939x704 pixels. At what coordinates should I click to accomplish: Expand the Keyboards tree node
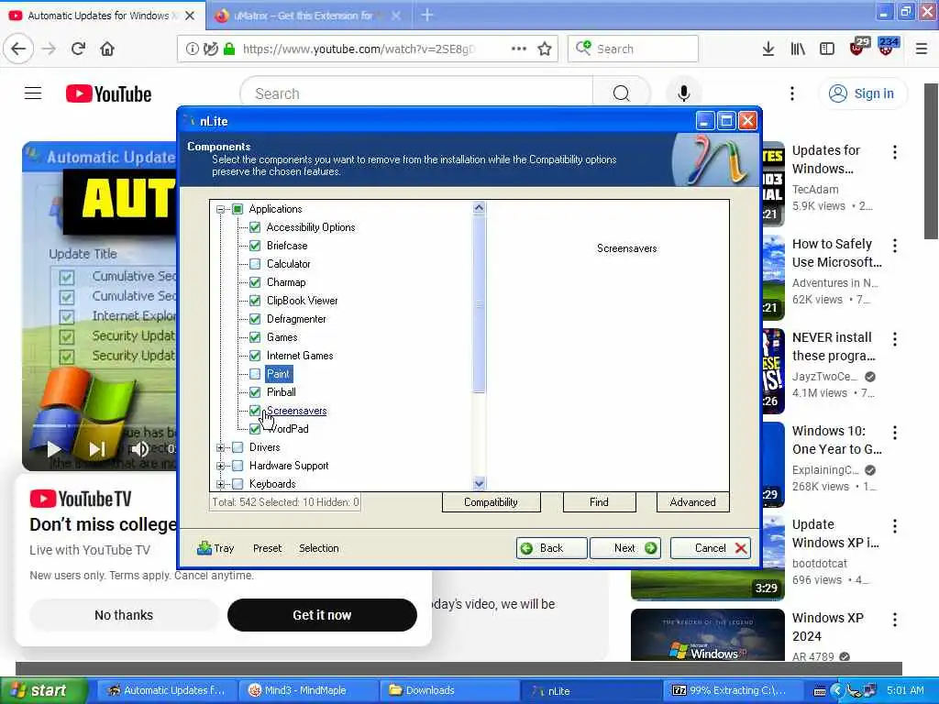[220, 484]
